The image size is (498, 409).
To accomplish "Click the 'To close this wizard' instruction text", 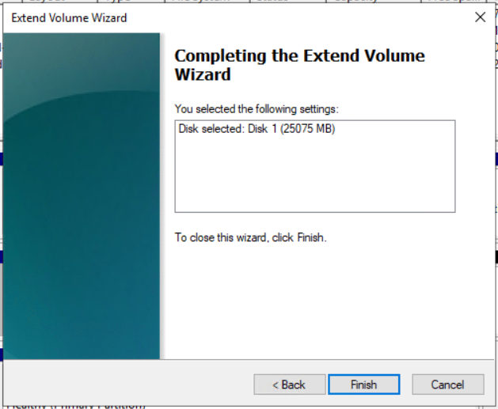I will (251, 237).
